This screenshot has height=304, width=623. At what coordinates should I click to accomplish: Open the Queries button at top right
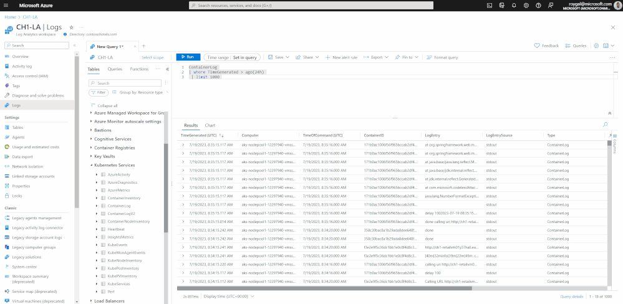tap(576, 45)
